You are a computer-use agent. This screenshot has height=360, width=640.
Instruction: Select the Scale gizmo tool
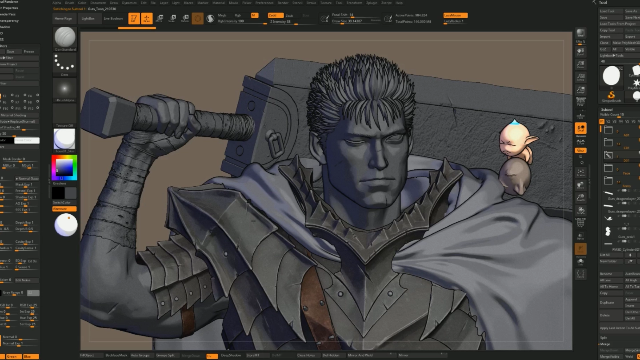click(x=172, y=19)
